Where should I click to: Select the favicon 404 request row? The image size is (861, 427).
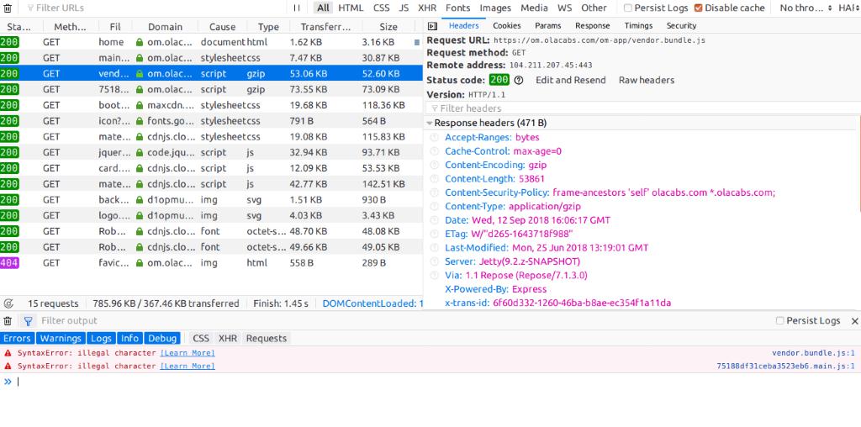[211, 263]
